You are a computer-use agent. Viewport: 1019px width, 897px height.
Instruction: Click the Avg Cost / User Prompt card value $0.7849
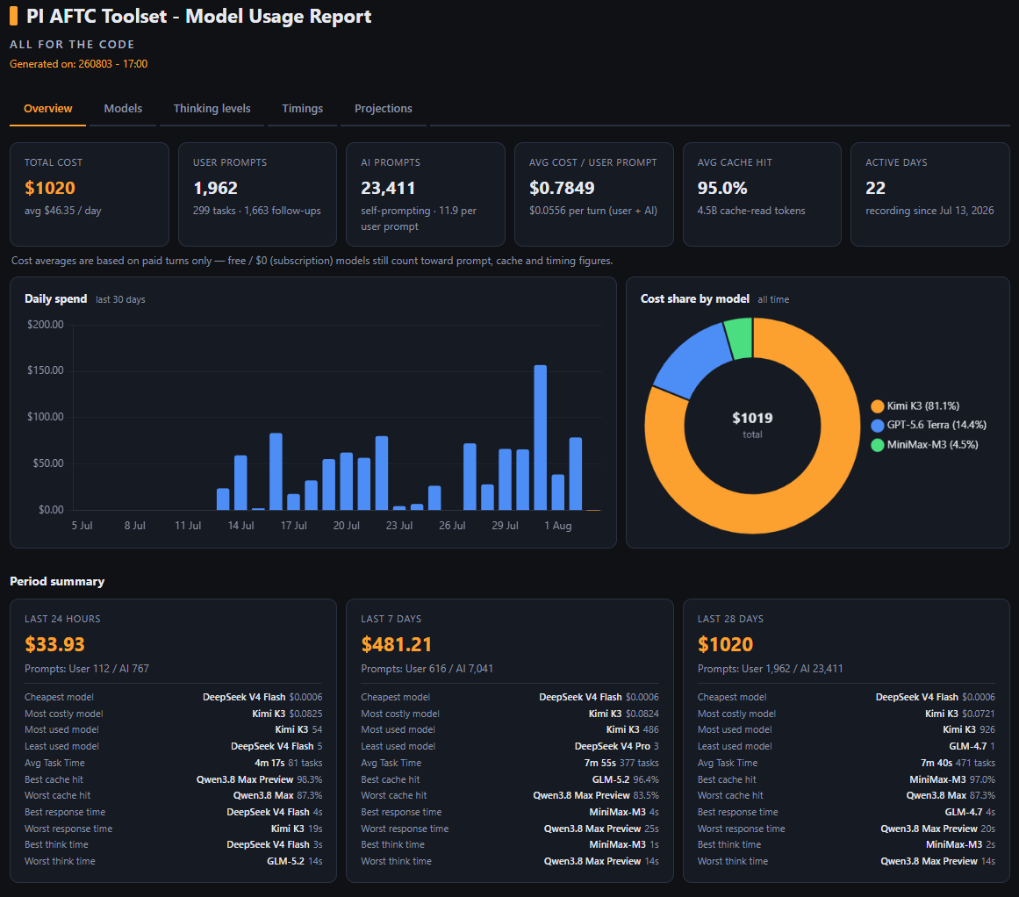pos(562,188)
